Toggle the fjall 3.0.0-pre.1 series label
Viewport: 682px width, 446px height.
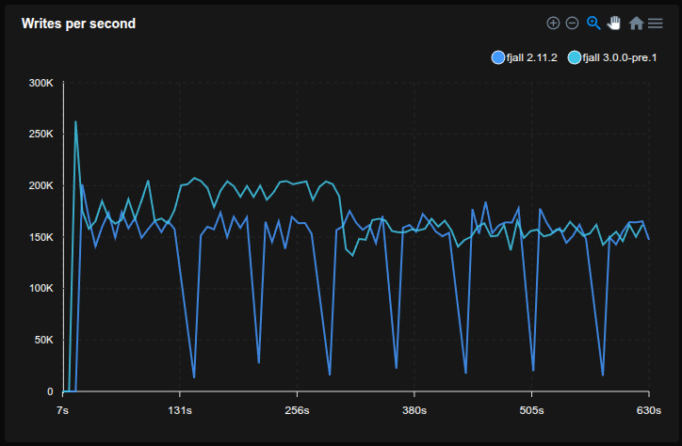click(621, 58)
